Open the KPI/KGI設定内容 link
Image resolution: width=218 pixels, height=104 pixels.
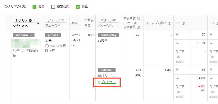[x=26, y=53]
